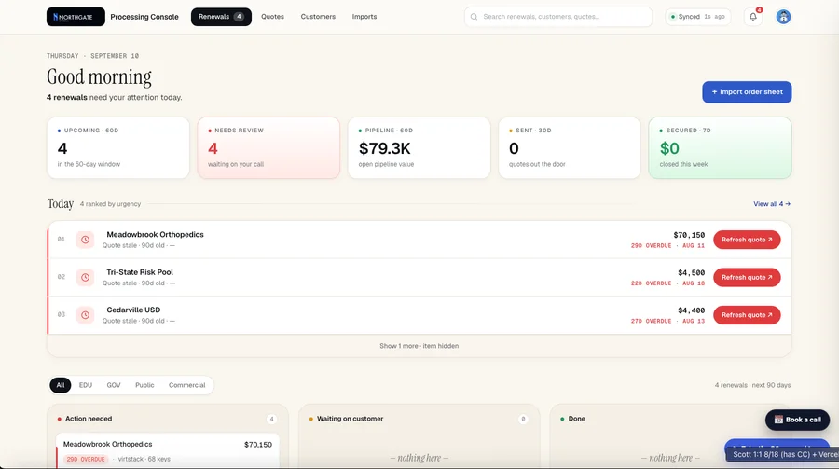Click the Action needed count badge
Viewport: 839px width, 469px height.
coord(272,419)
